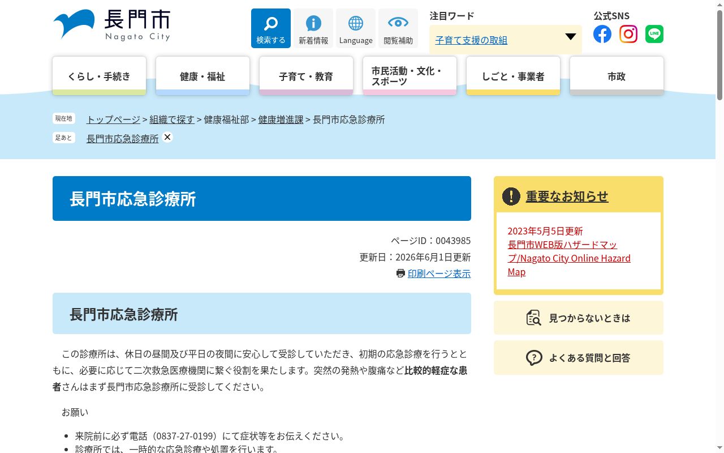
Task: Go to トップページ breadcrumb link
Action: pos(113,119)
